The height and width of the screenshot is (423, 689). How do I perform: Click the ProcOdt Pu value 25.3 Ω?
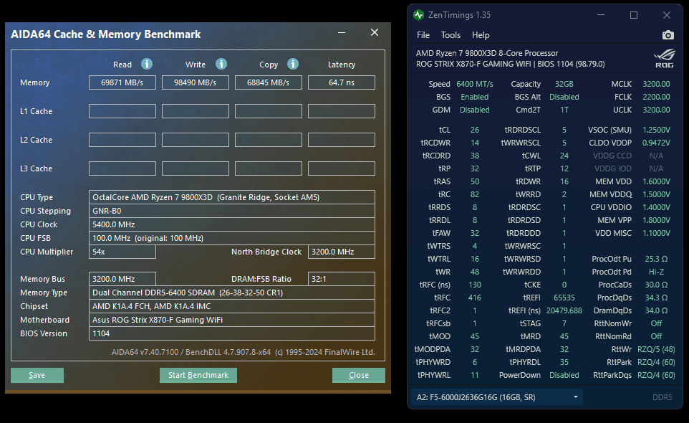656,259
